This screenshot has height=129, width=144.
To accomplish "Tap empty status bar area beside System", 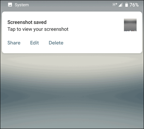I will [70, 5].
